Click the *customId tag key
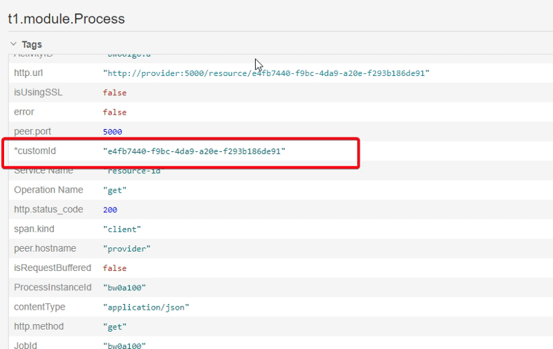 click(x=35, y=151)
